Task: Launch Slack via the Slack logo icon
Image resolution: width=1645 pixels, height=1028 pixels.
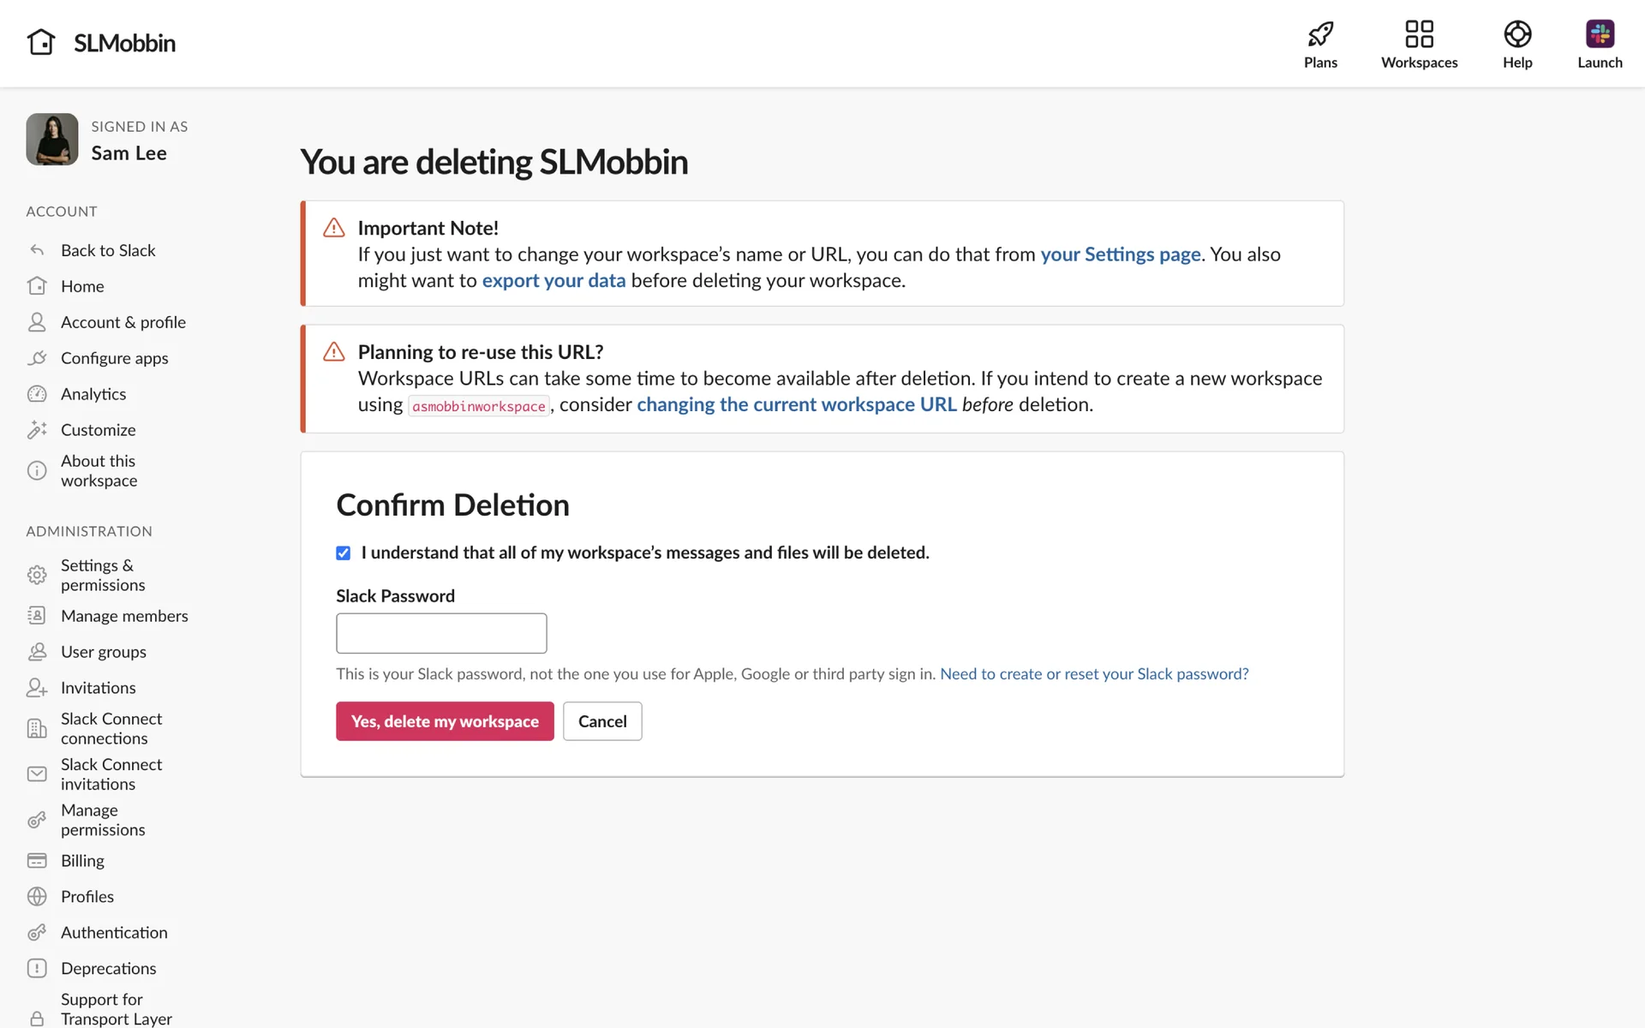Action: pyautogui.click(x=1600, y=34)
